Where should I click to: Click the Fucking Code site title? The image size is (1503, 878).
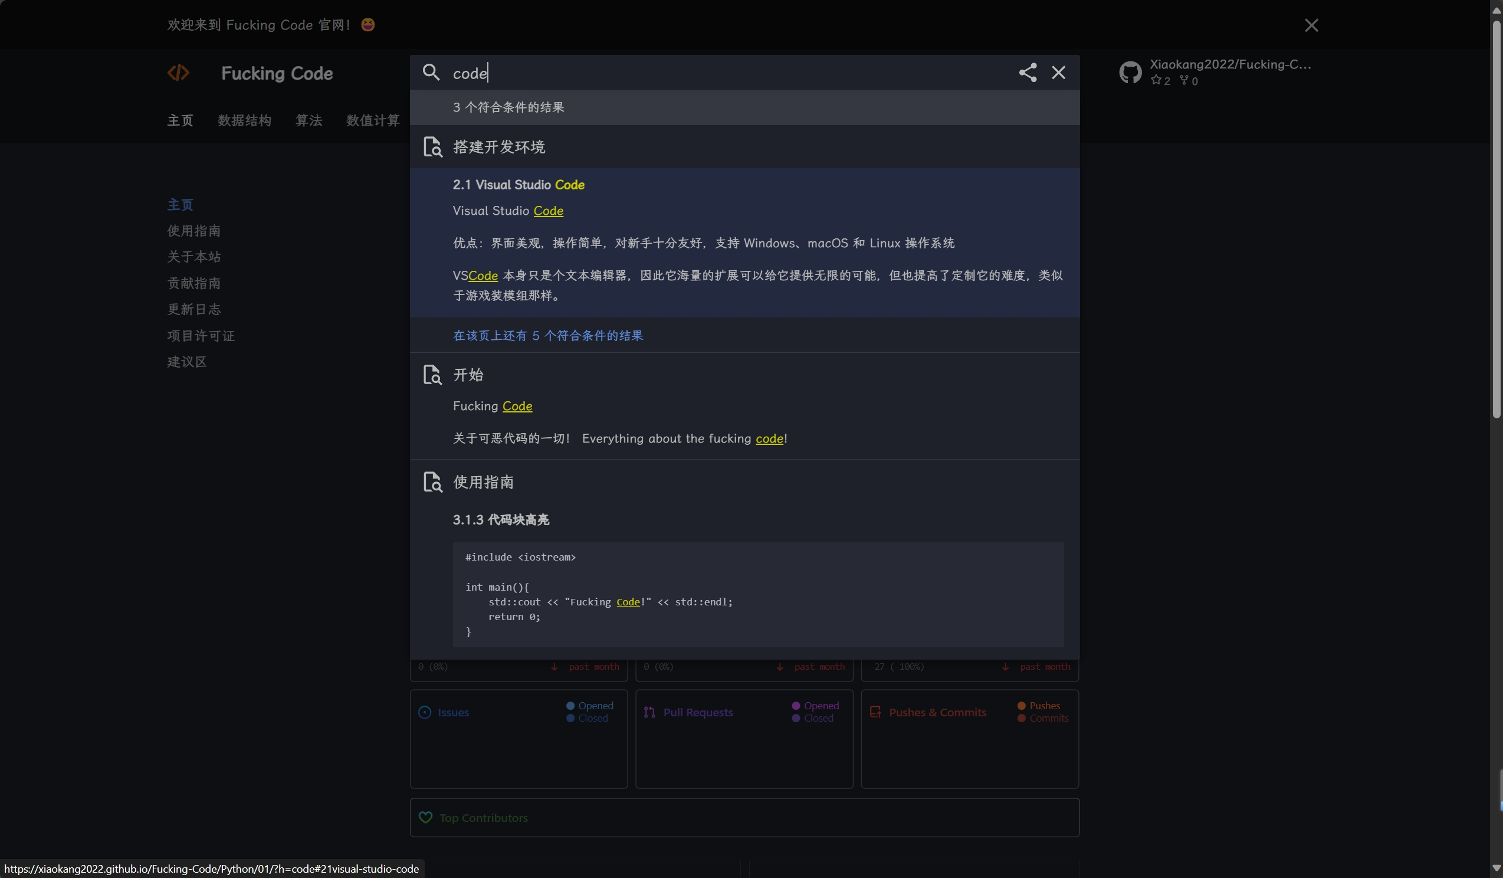[277, 73]
